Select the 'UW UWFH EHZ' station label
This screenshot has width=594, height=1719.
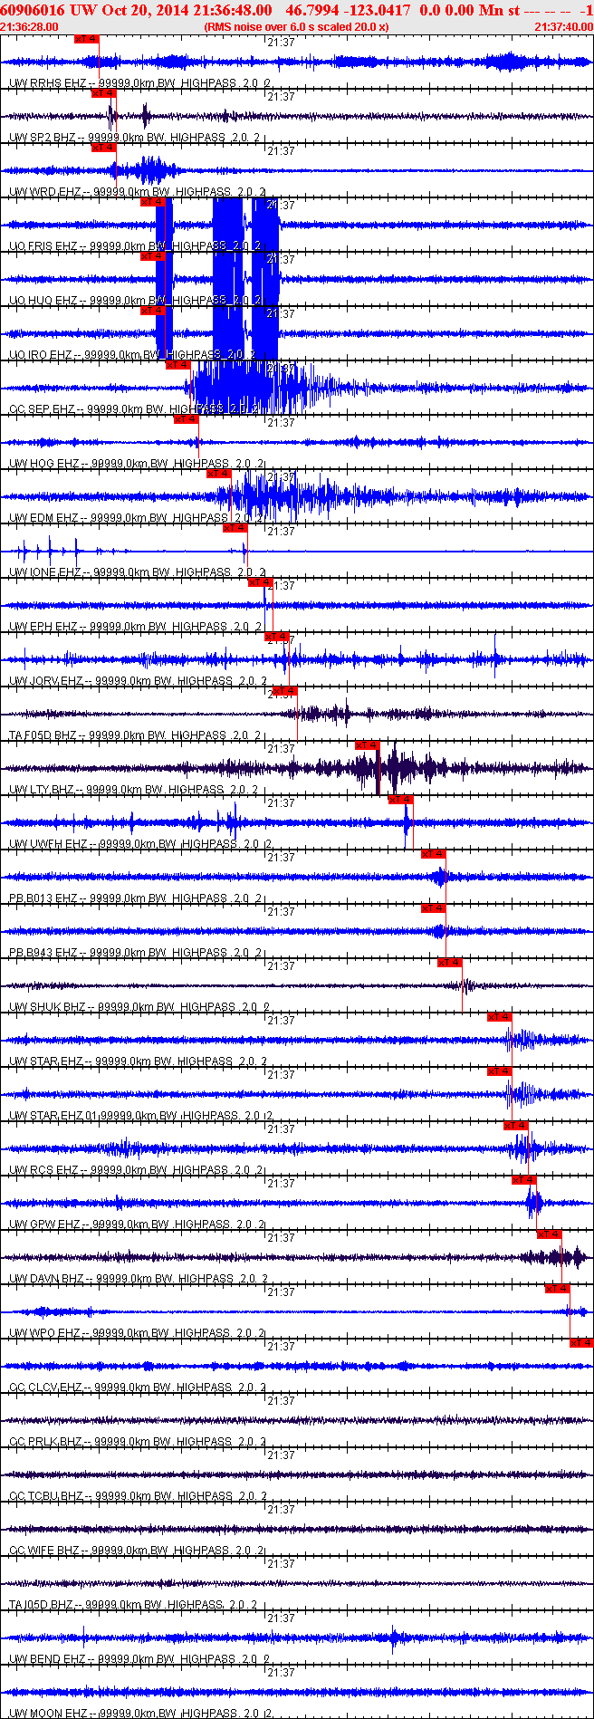click(48, 844)
